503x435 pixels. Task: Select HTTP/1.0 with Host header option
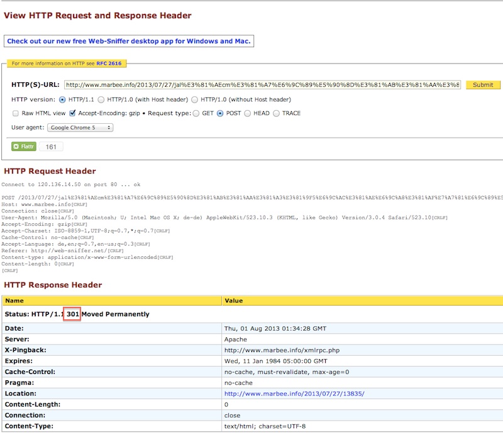(101, 99)
